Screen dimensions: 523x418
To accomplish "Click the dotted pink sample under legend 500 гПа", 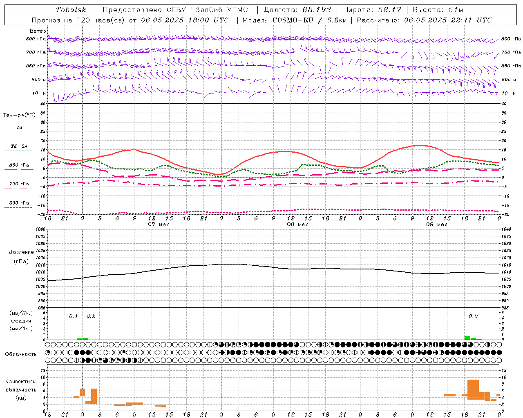I will pos(18,207).
